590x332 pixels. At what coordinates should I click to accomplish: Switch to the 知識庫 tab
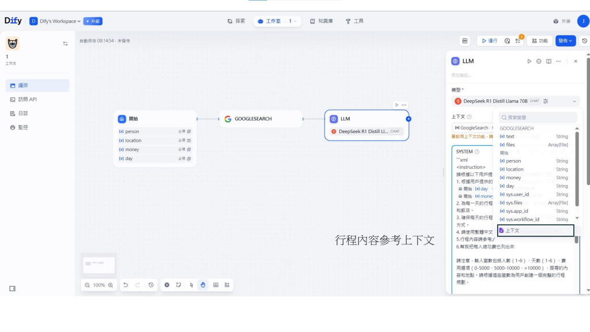pos(322,21)
